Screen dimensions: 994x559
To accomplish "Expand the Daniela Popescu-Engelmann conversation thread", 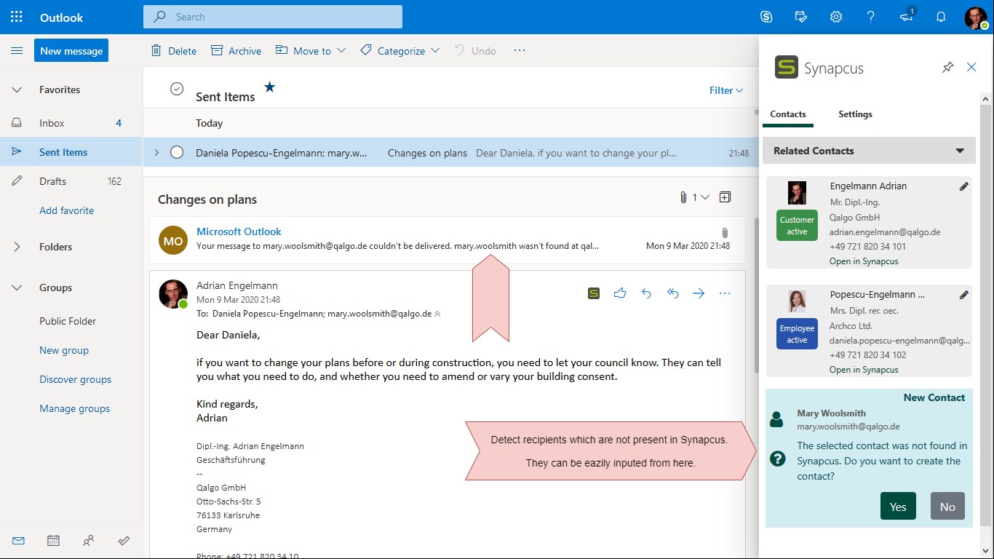I will pyautogui.click(x=156, y=153).
